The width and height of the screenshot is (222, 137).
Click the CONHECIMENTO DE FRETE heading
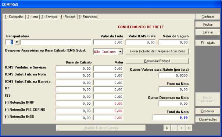[141, 27]
